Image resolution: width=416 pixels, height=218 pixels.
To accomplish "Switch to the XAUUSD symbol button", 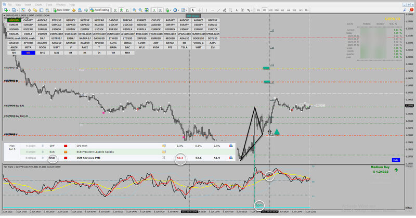I will (99, 24).
